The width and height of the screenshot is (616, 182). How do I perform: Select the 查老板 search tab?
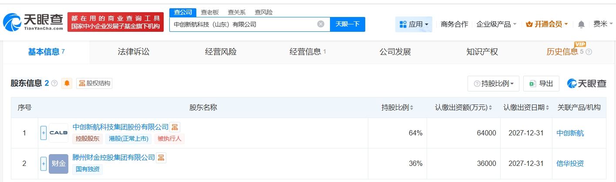click(x=210, y=12)
